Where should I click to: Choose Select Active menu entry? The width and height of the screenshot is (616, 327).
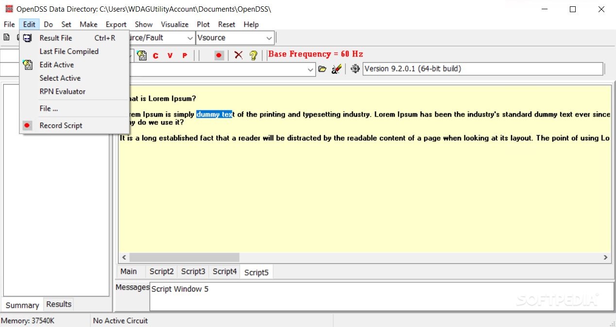(74, 78)
